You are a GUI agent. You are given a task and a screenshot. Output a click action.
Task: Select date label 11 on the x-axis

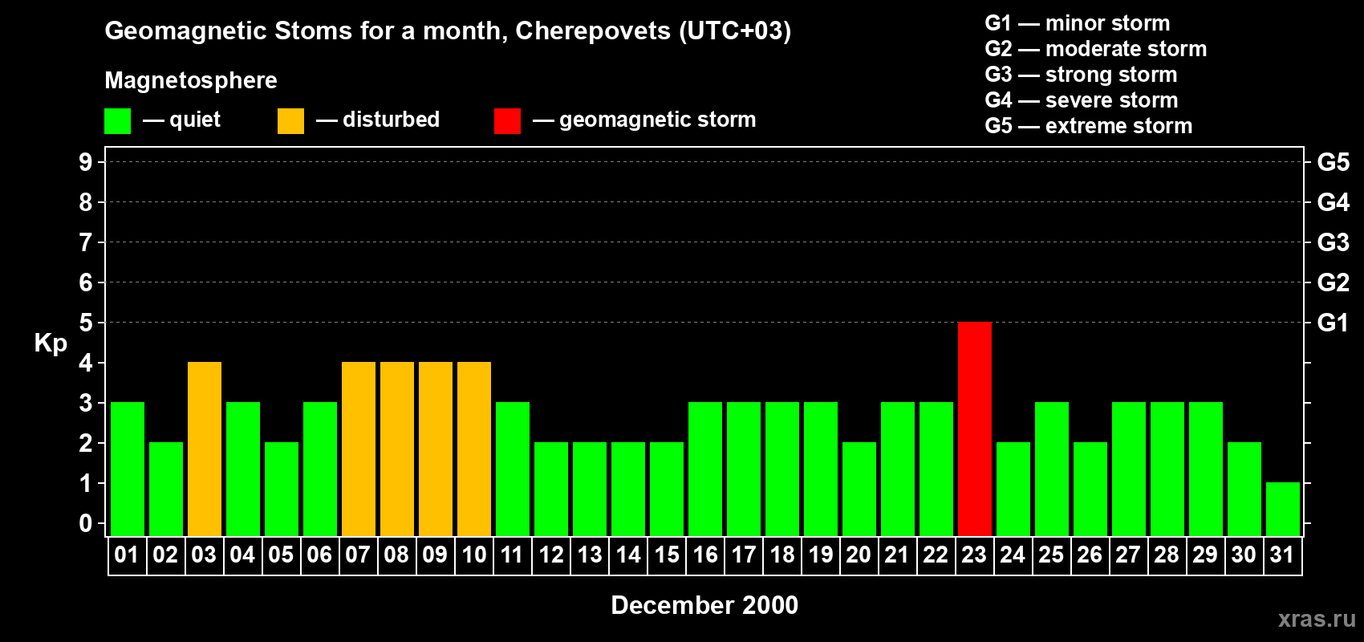[x=512, y=555]
